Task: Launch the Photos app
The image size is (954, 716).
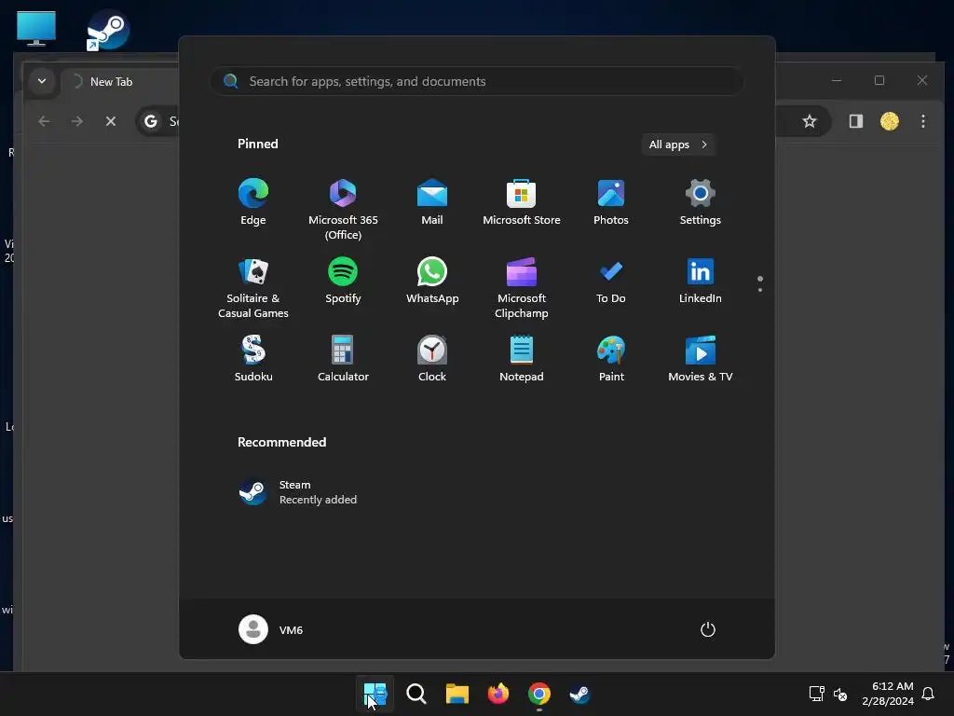Action: coord(611,202)
